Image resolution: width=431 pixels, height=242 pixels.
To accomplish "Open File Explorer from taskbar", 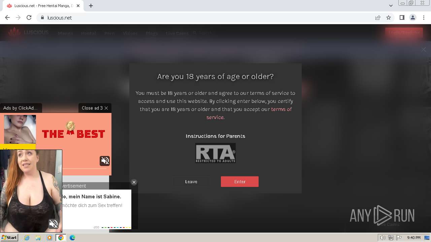I will [38, 238].
